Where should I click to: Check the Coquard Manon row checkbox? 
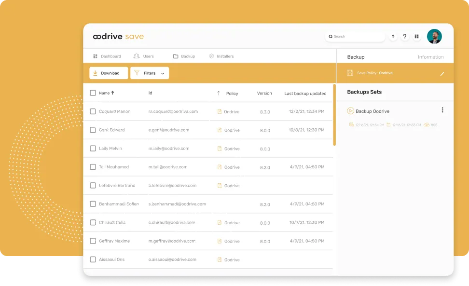[x=93, y=111]
